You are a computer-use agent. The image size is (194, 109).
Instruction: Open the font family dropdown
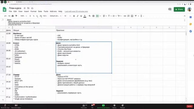(55, 16)
